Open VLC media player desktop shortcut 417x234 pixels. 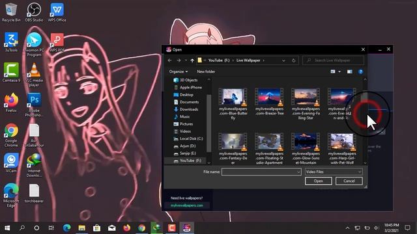pos(34,75)
